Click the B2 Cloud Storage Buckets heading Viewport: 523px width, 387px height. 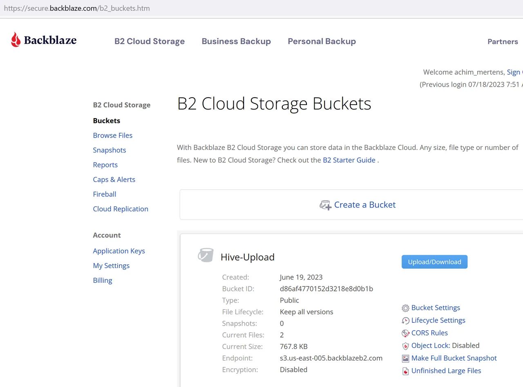[x=274, y=104]
